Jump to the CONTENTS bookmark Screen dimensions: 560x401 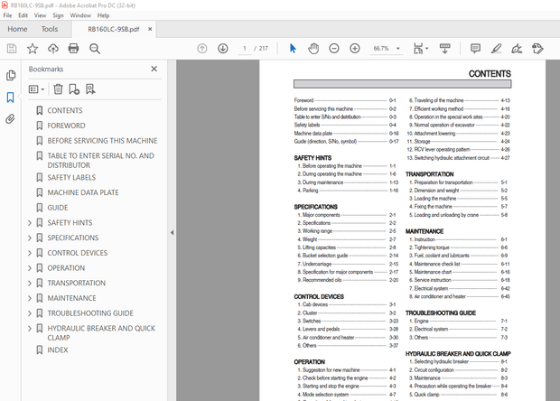[65, 111]
